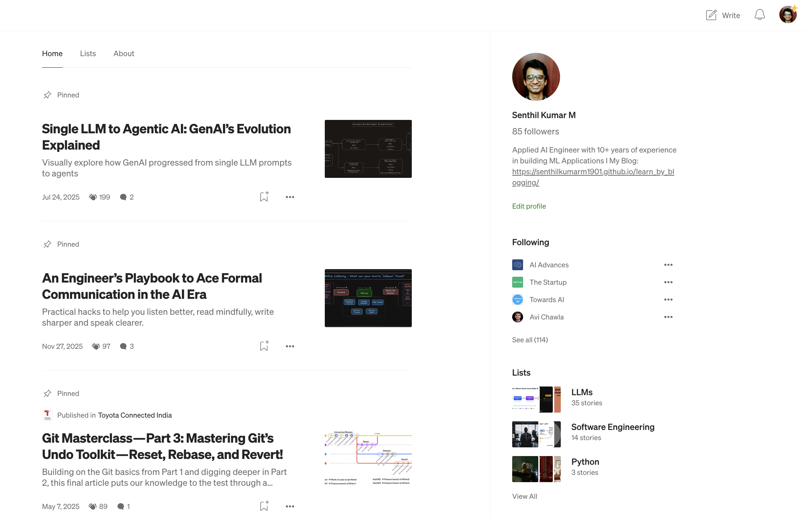Open the three-dot menu on the first story

tap(290, 197)
